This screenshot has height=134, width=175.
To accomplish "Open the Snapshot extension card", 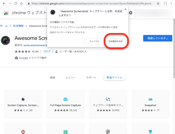I will [x=150, y=104].
